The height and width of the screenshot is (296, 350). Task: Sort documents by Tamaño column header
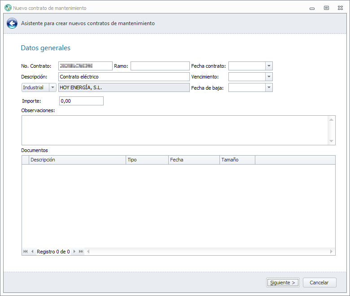coord(237,160)
